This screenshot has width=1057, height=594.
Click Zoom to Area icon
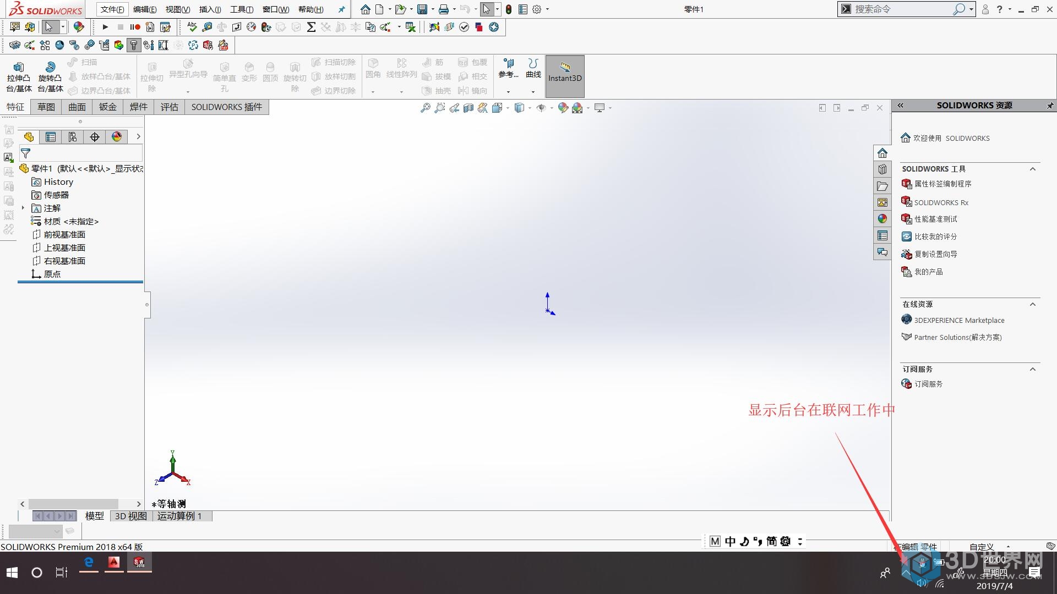point(439,108)
